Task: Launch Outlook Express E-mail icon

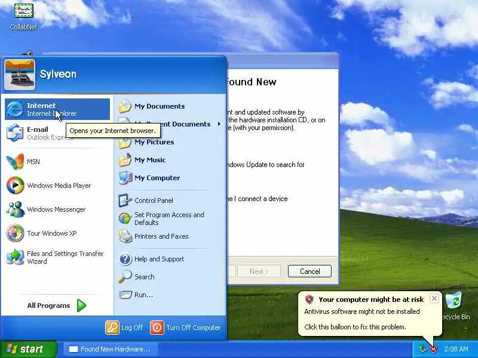Action: (14, 133)
